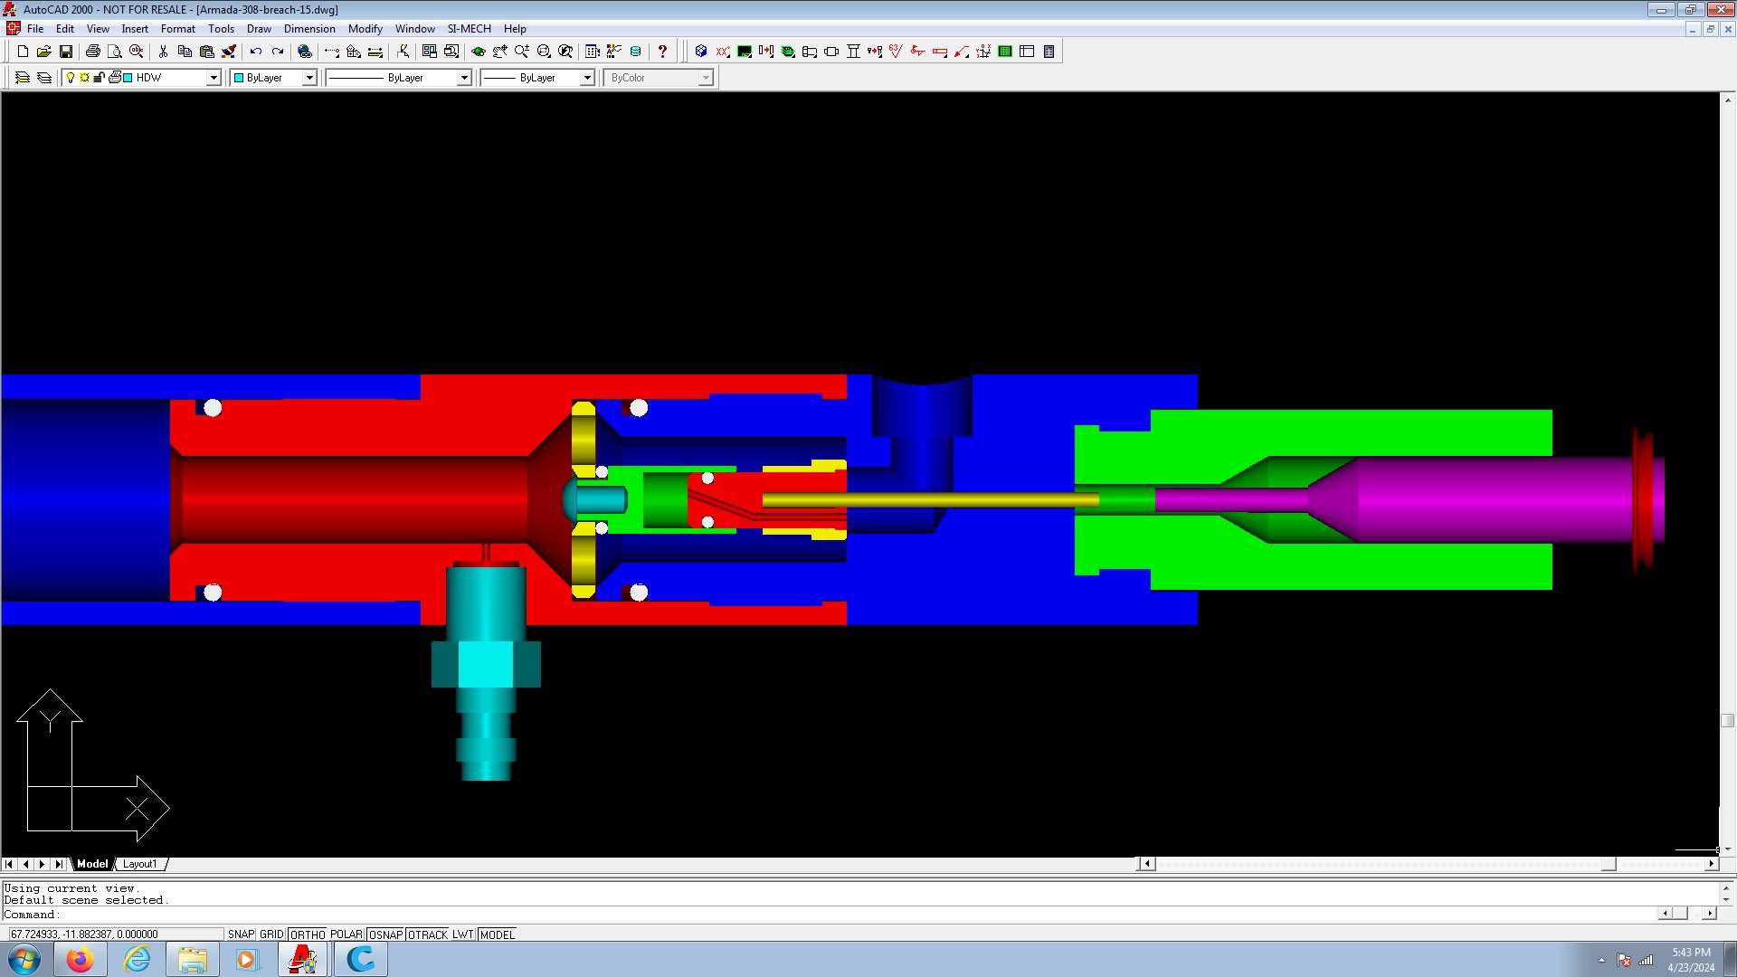Redo the last undone command
Image resolution: width=1737 pixels, height=977 pixels.
[x=278, y=52]
